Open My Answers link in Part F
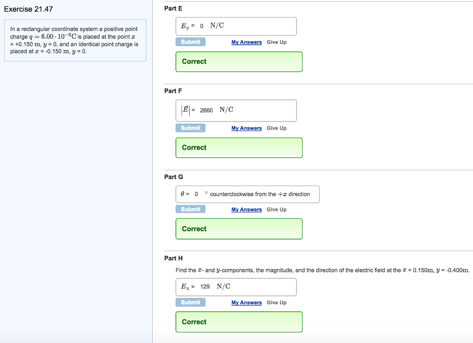Image resolution: width=473 pixels, height=343 pixels. click(246, 128)
